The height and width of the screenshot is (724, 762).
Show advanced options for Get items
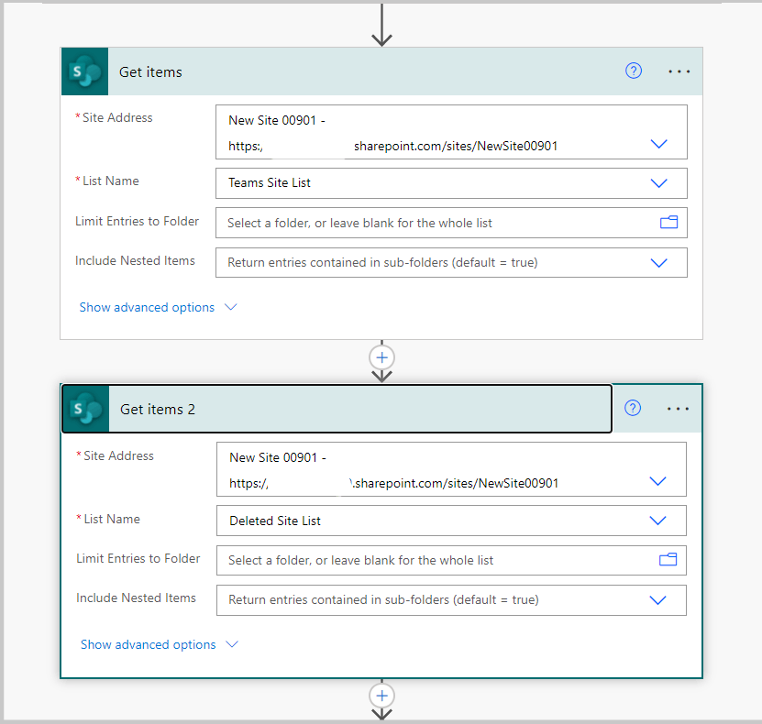(158, 307)
